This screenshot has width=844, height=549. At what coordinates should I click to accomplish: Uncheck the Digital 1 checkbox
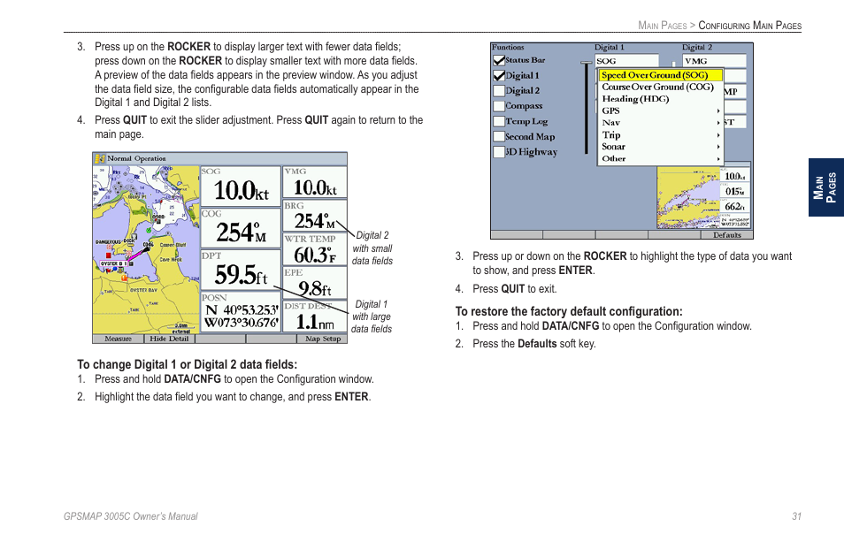(499, 76)
